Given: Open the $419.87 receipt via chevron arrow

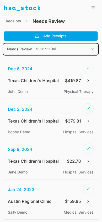Looking at the screenshot, I should click(88, 81).
